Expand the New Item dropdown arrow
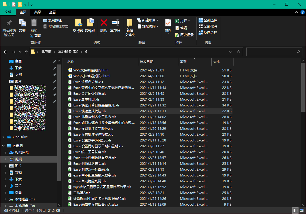Viewport: 306px width, 214px height. [x=157, y=20]
